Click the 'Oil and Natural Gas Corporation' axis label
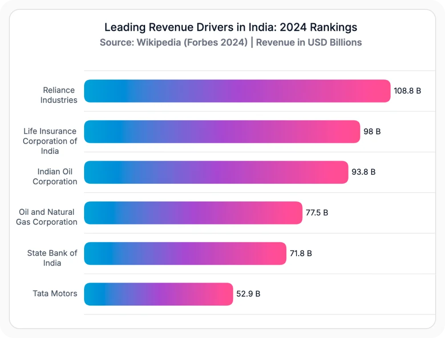Screen dimensions: 445x338 point(47,217)
